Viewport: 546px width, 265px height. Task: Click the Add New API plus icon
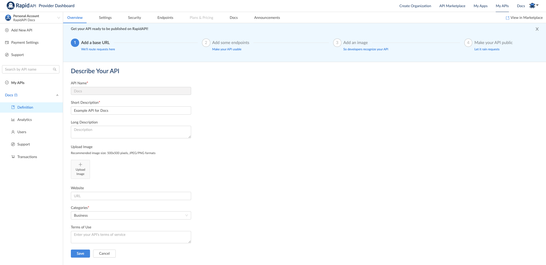click(7, 30)
